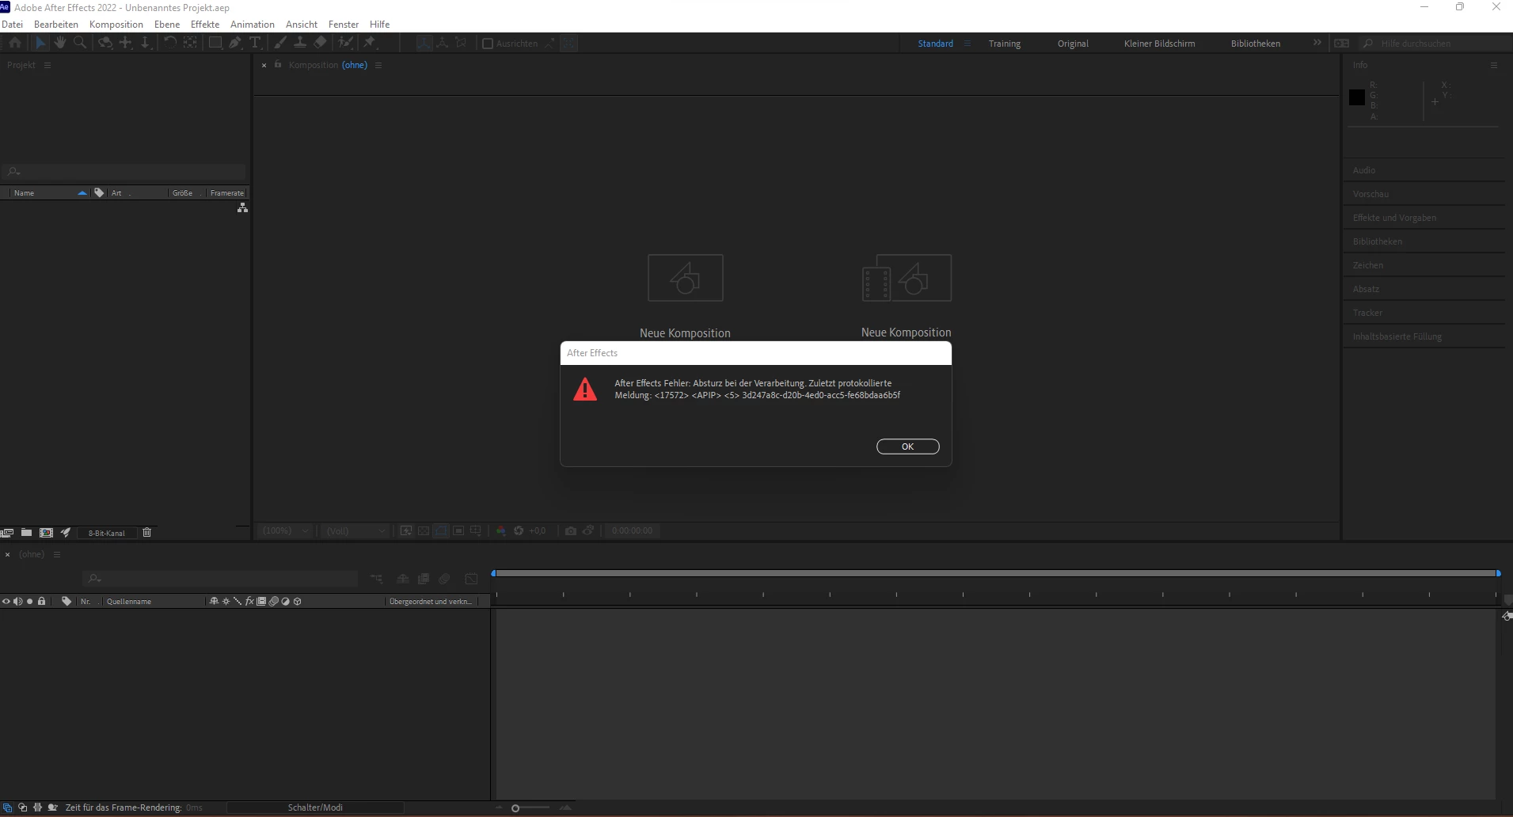Click the 8-Bit-Kanal color depth button
Screen dimensions: 1513x817
(x=107, y=533)
